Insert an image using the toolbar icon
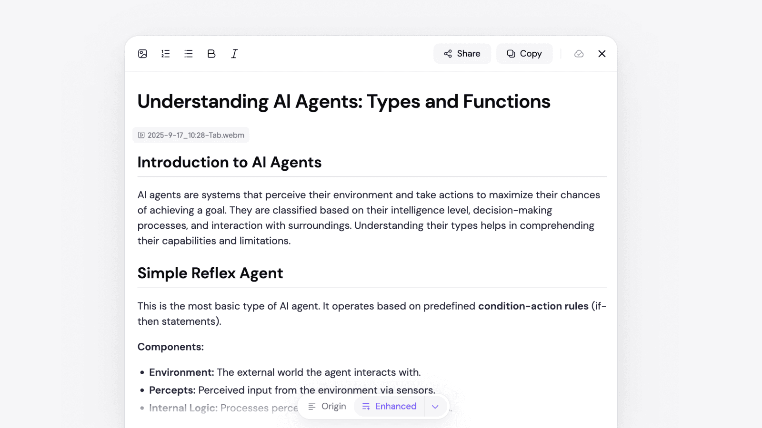Screen dimensions: 762x428 [142, 54]
